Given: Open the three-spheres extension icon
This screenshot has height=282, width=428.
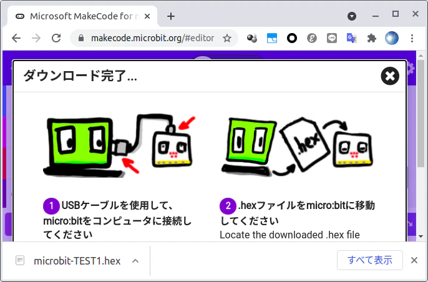Looking at the screenshot, I should tap(251, 38).
